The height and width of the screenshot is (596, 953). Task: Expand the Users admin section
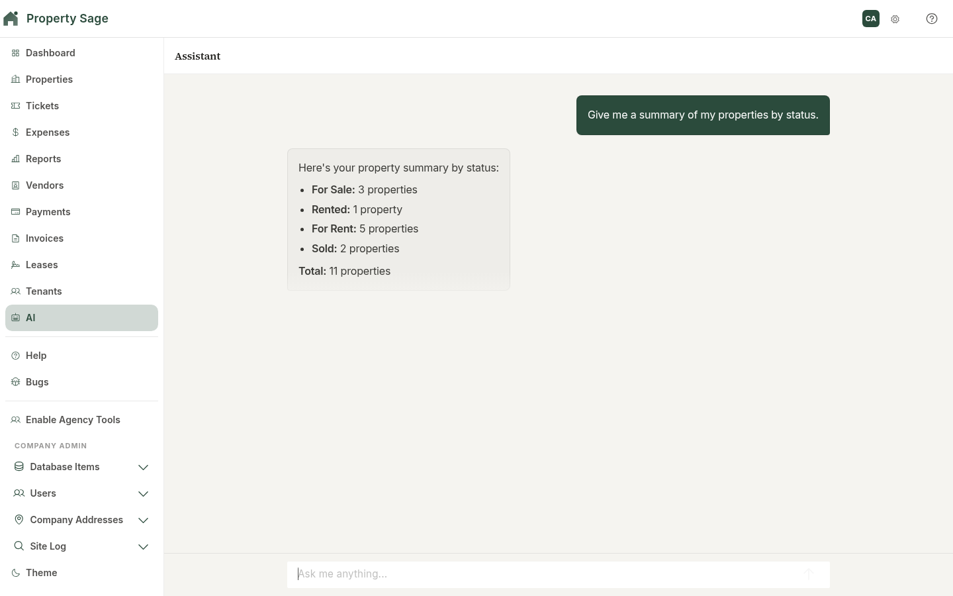81,493
